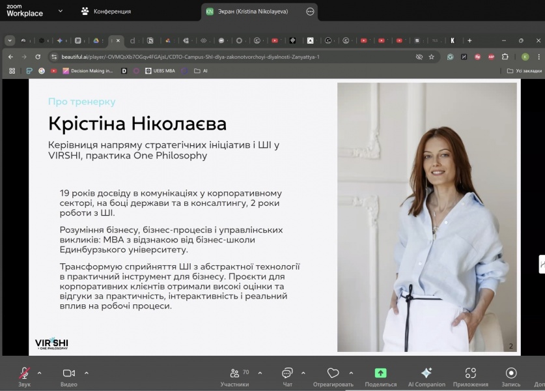Open AI Companion

[426, 374]
